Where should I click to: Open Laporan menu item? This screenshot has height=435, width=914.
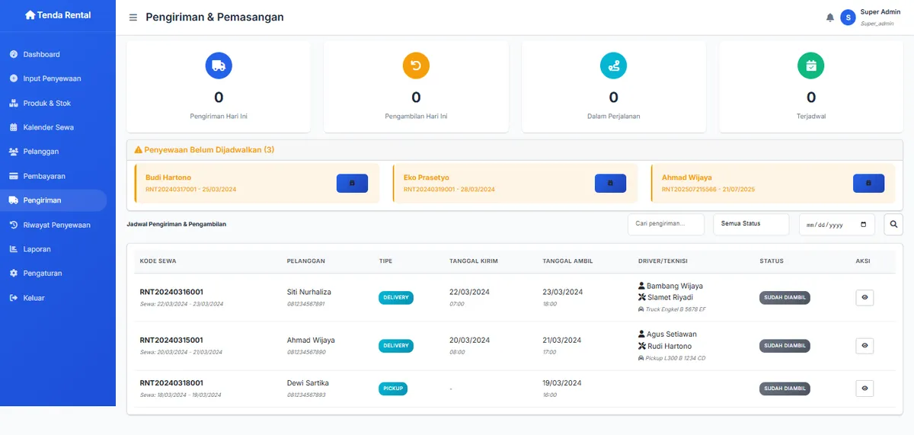pyautogui.click(x=53, y=249)
